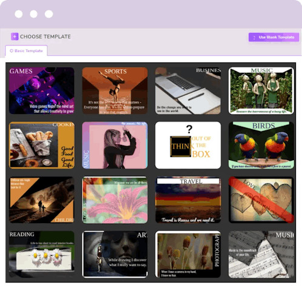Open the Basic Template tab
Image resolution: width=302 pixels, height=291 pixels.
(x=26, y=51)
